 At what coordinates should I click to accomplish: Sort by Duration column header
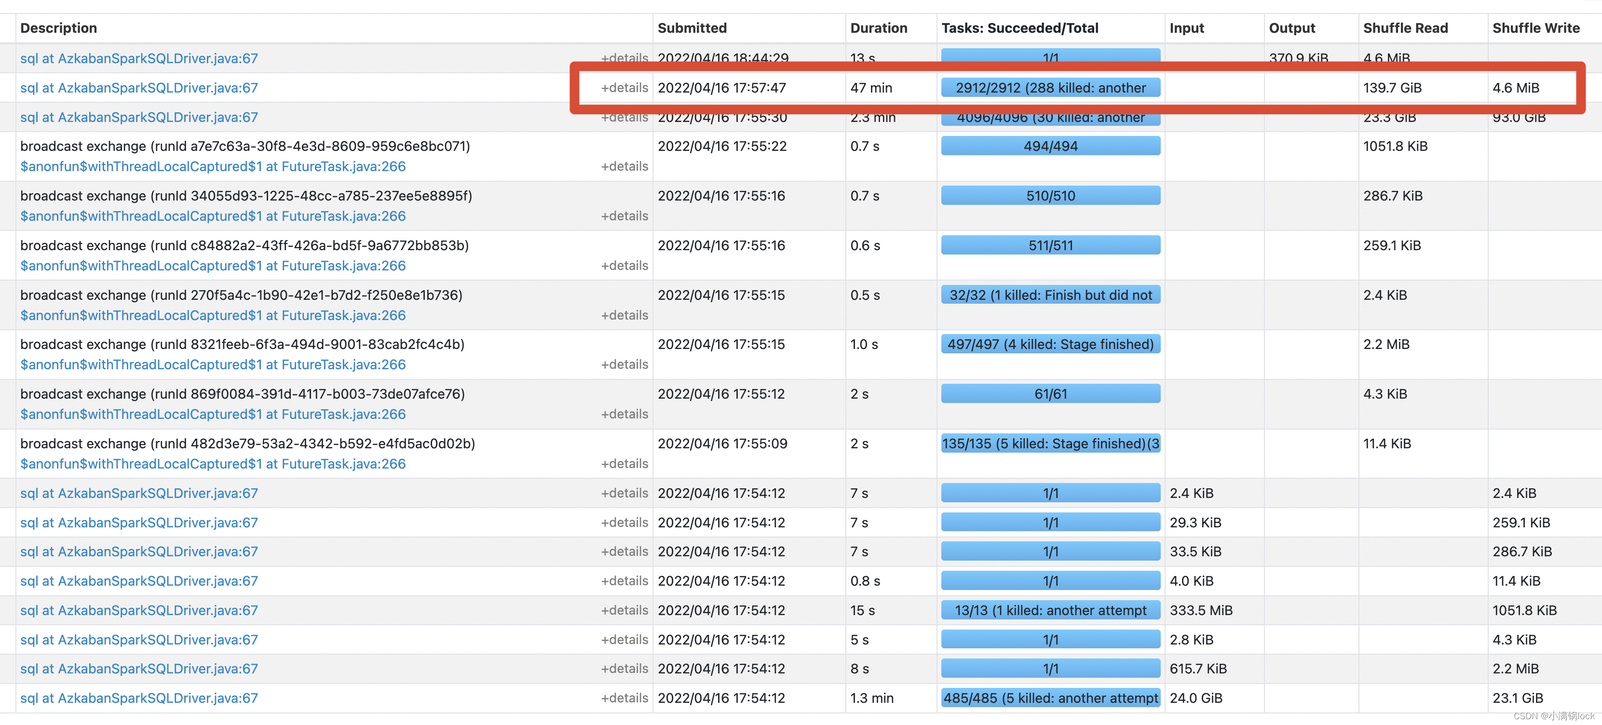click(878, 28)
